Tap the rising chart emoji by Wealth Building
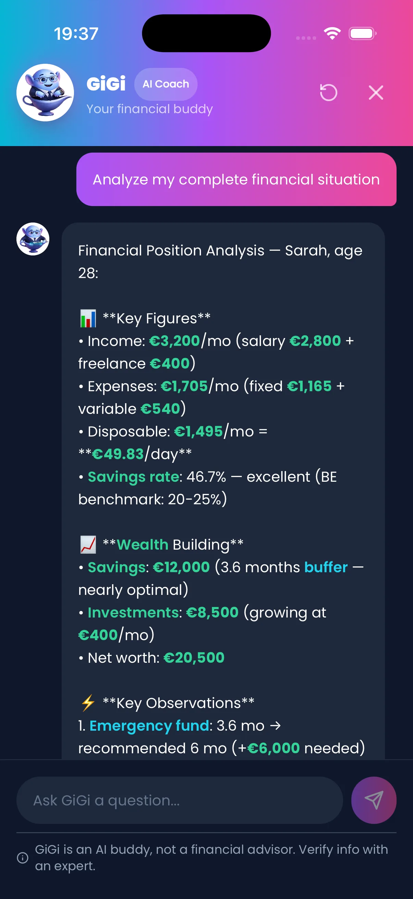 (x=88, y=545)
